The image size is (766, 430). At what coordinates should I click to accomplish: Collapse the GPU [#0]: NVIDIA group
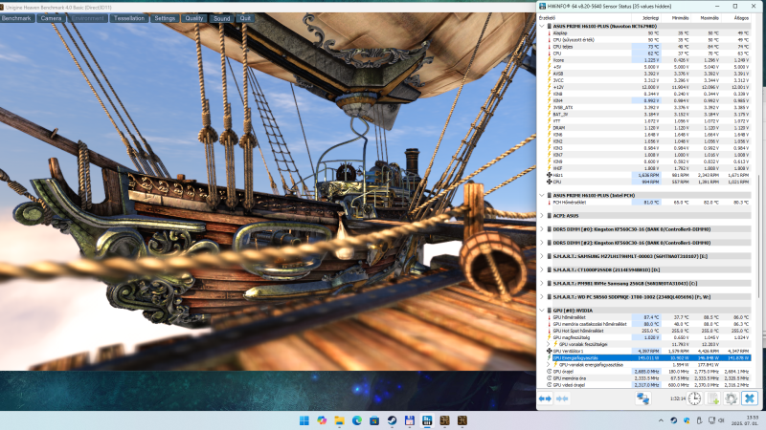point(542,311)
